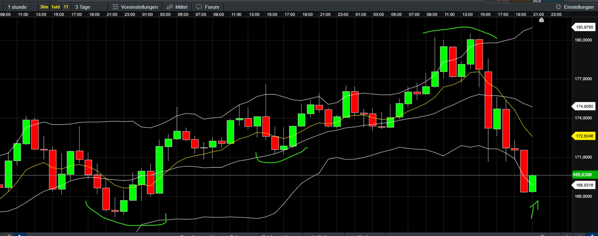The width and height of the screenshot is (598, 236).
Task: Click the middle band label 174,9050
Action: pos(584,106)
